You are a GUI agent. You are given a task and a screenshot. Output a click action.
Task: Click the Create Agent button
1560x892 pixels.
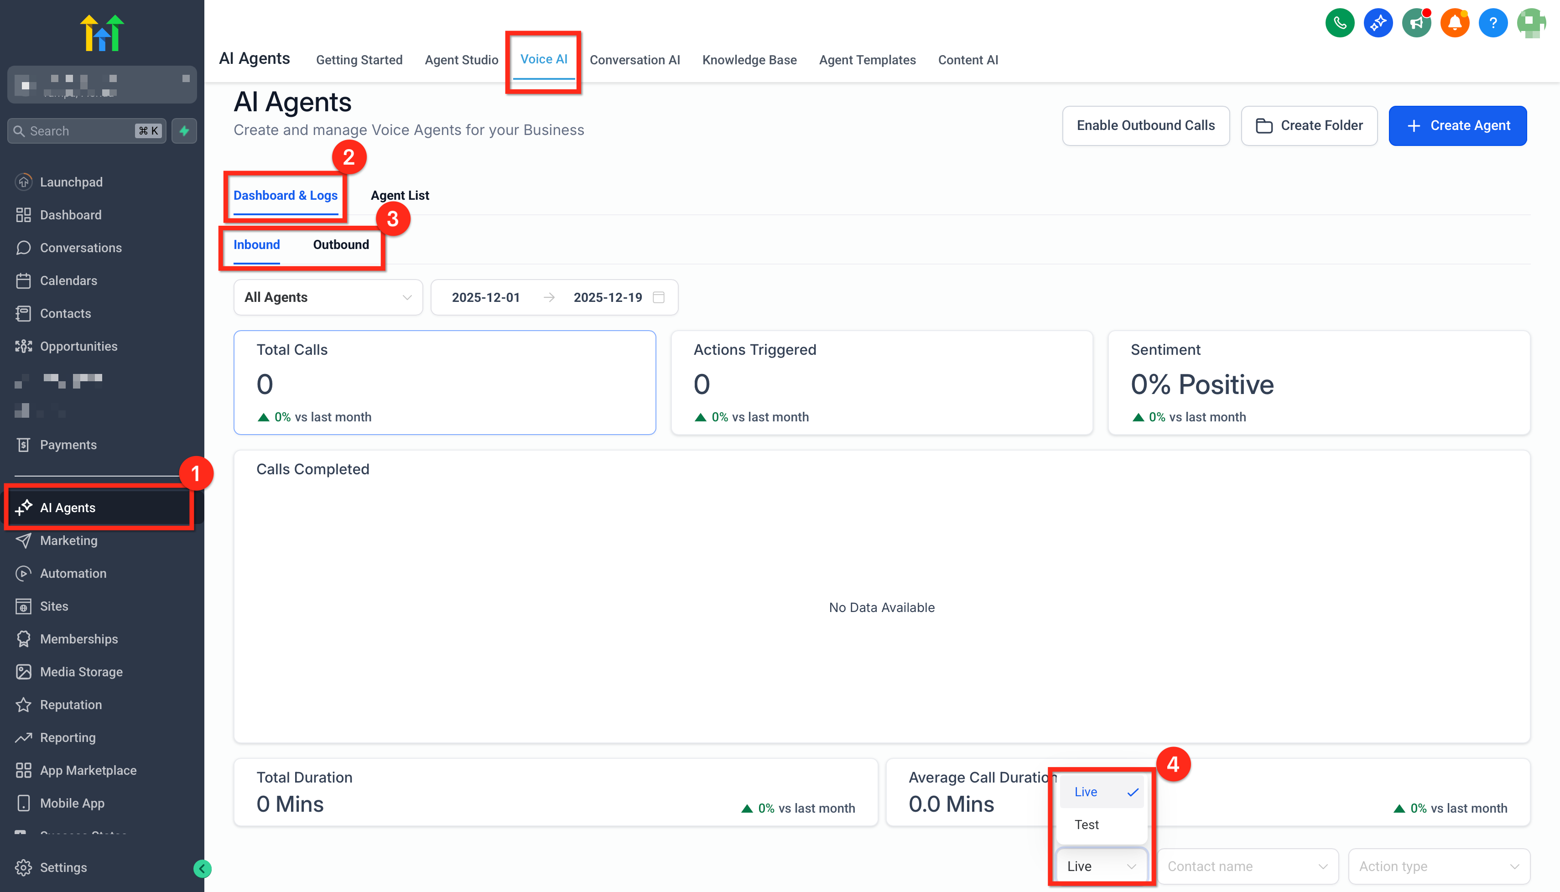click(x=1457, y=125)
